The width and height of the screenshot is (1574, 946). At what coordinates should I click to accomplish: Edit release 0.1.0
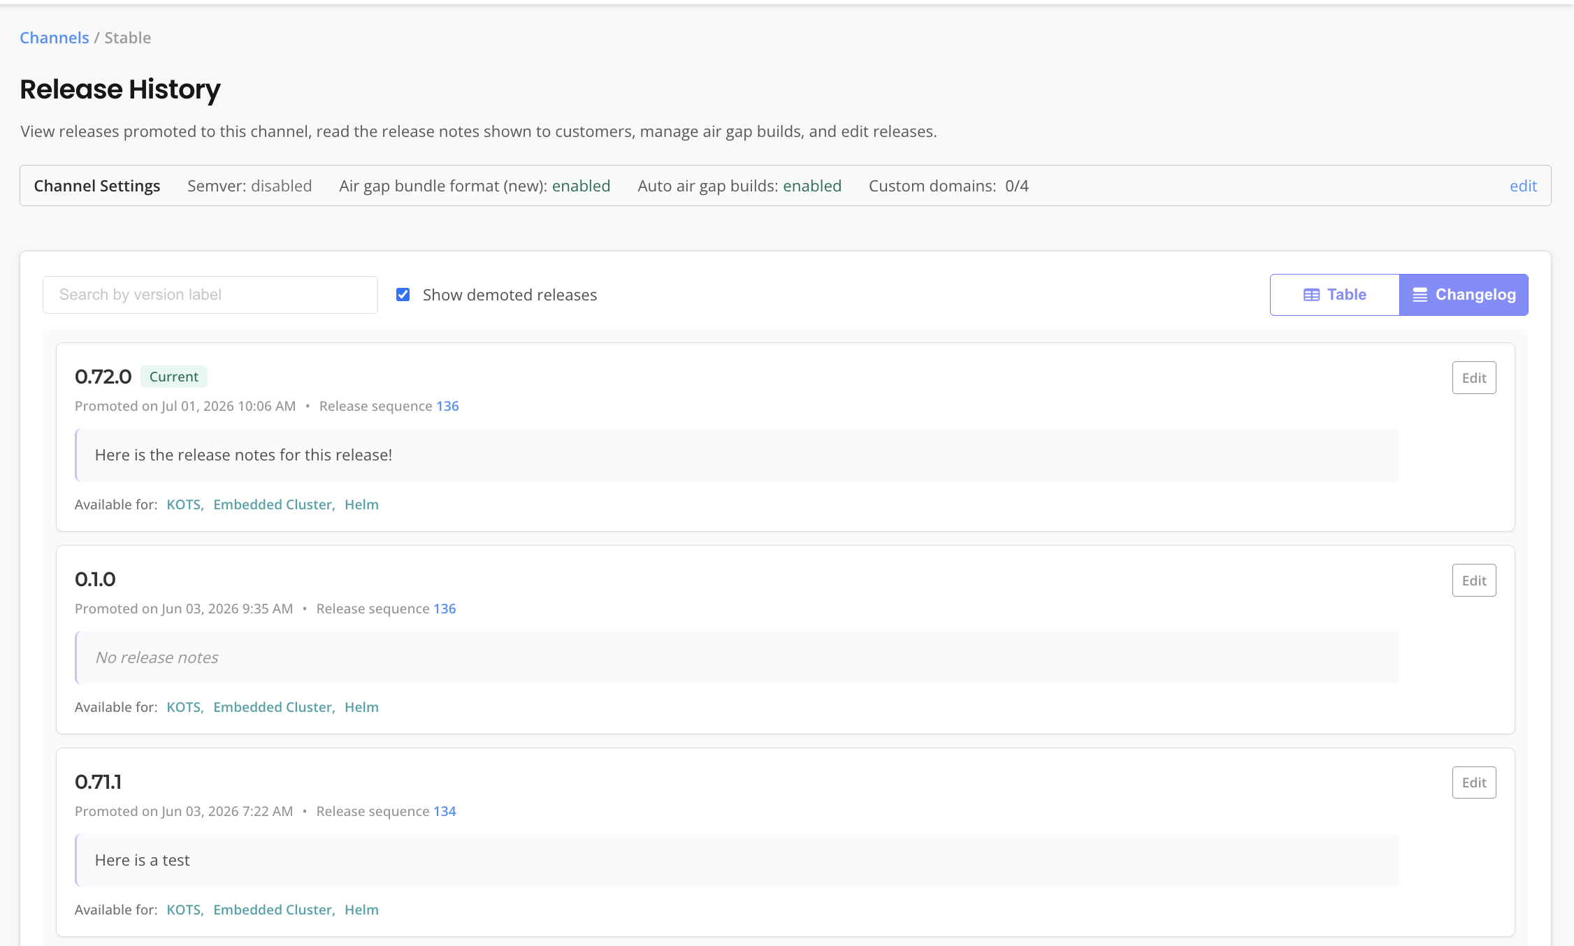click(1474, 581)
